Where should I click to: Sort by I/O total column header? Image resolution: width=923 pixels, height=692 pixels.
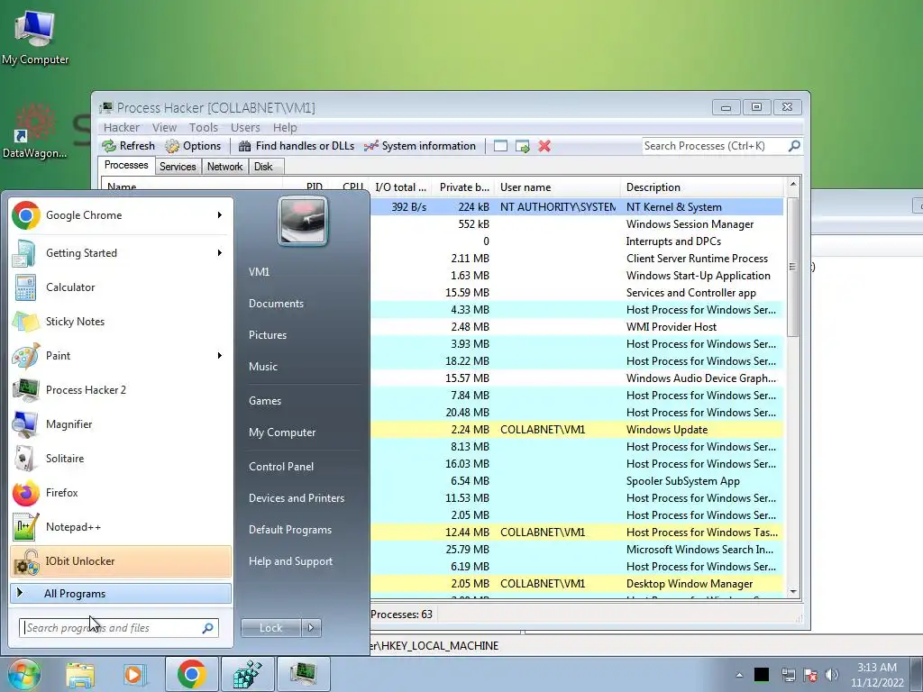pos(401,187)
